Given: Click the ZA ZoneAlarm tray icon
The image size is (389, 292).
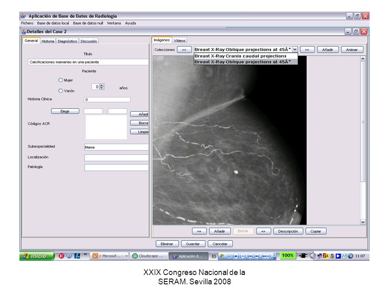Looking at the screenshot, I should tap(325, 256).
